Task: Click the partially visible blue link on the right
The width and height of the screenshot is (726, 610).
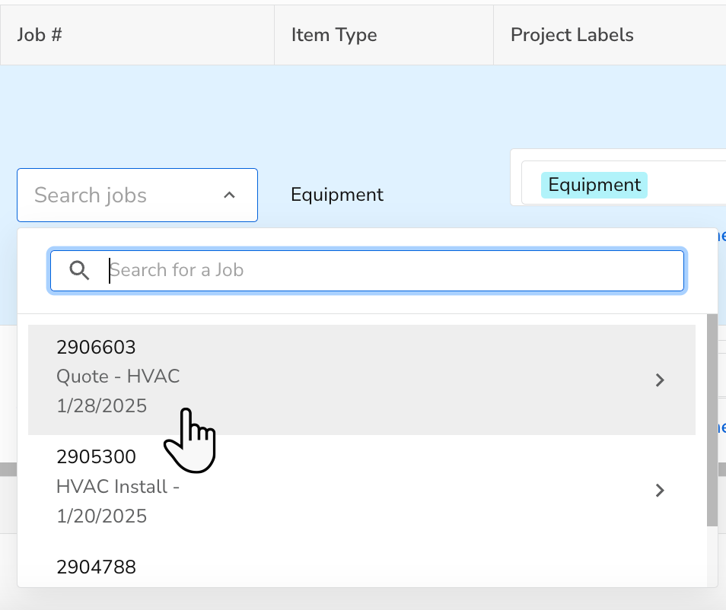Action: 721,237
